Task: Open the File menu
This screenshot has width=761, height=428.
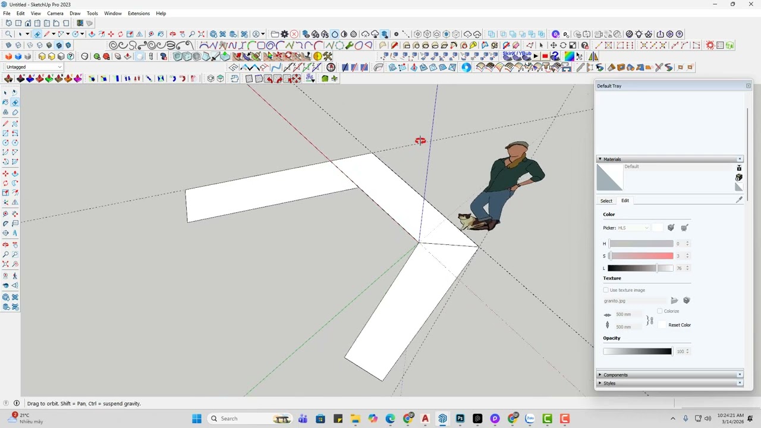Action: tap(7, 13)
